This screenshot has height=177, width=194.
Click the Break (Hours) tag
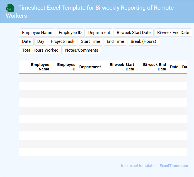click(143, 41)
